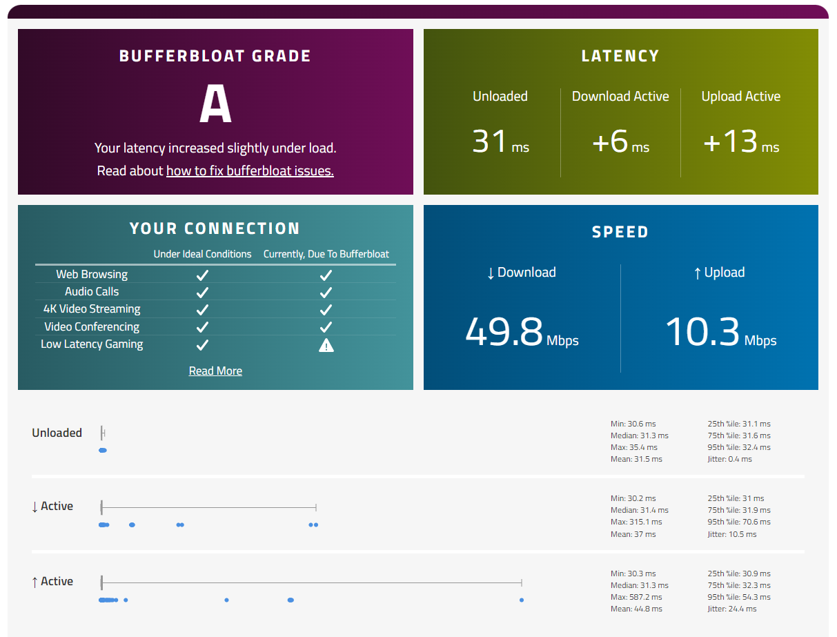Click the Upload label in the Speed panel
The height and width of the screenshot is (637, 837).
coord(719,272)
